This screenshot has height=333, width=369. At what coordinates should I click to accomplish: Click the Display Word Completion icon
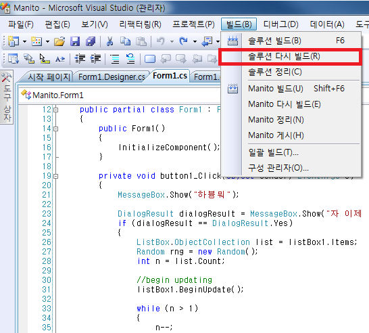(60, 59)
